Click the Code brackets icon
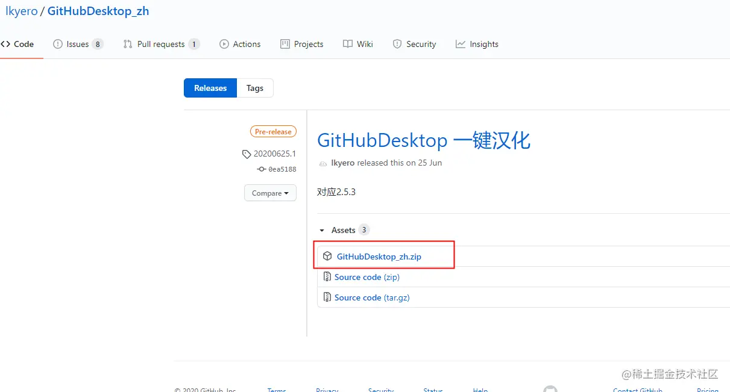The width and height of the screenshot is (730, 392). (x=5, y=44)
